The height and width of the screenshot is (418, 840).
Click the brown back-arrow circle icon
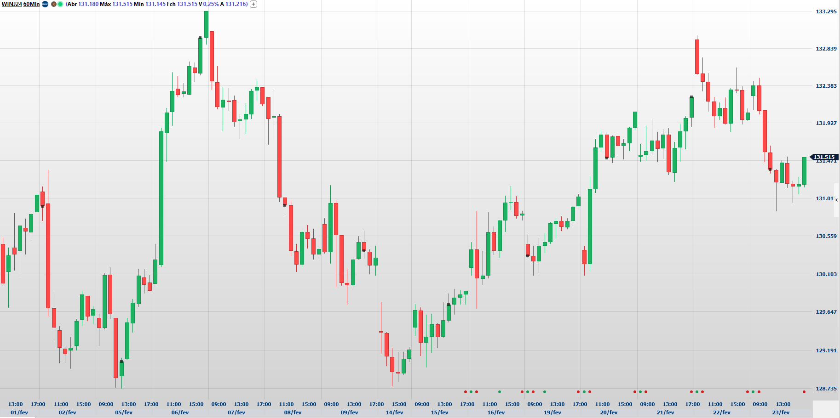[x=54, y=4]
